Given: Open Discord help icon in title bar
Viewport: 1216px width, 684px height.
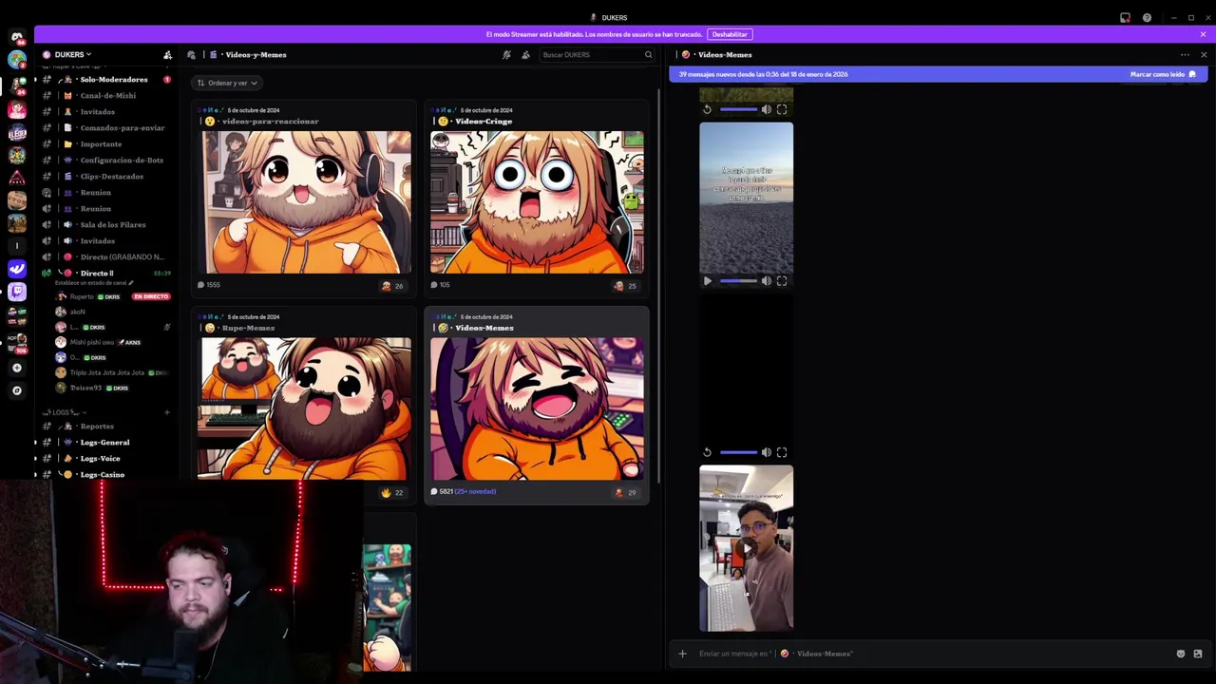Looking at the screenshot, I should 1147,17.
